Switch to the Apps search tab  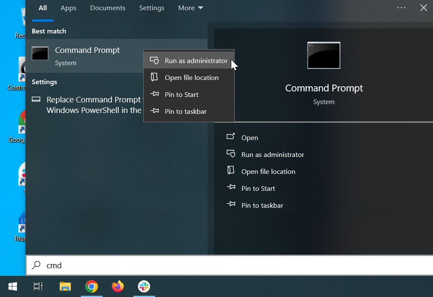(68, 8)
